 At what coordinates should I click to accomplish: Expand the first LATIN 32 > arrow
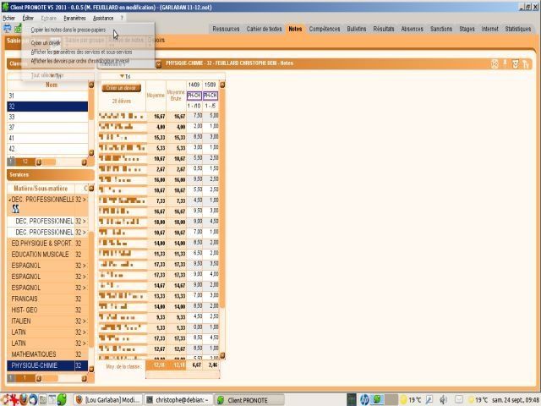(x=85, y=332)
